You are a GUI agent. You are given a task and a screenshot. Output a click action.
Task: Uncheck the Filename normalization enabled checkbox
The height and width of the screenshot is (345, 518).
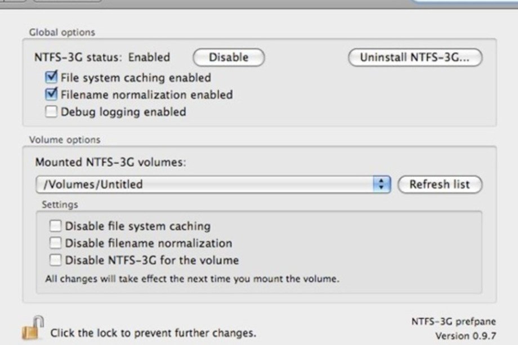point(51,95)
